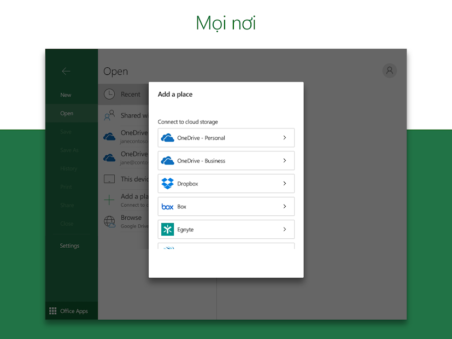The height and width of the screenshot is (339, 452).
Task: Click the Browse globe icon for Google Drive
Action: (x=110, y=220)
